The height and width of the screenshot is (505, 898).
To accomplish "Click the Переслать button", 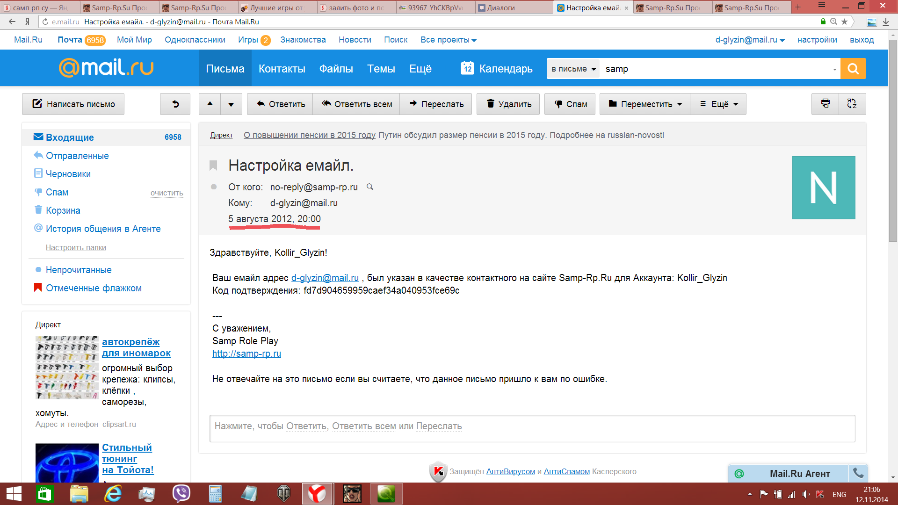I will [436, 104].
